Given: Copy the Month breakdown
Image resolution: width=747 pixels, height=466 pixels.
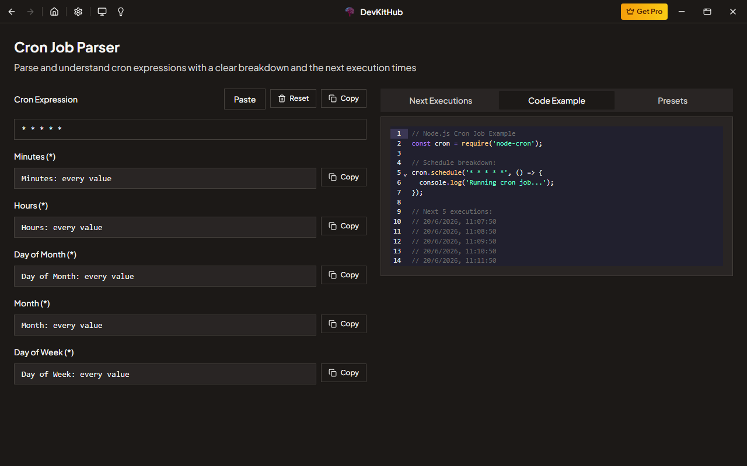Looking at the screenshot, I should (344, 324).
